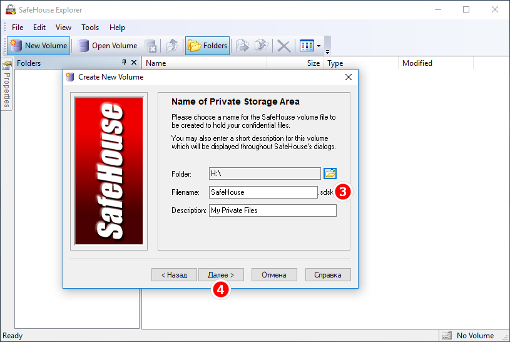The width and height of the screenshot is (510, 342).
Task: Open the File menu
Action: click(x=18, y=28)
